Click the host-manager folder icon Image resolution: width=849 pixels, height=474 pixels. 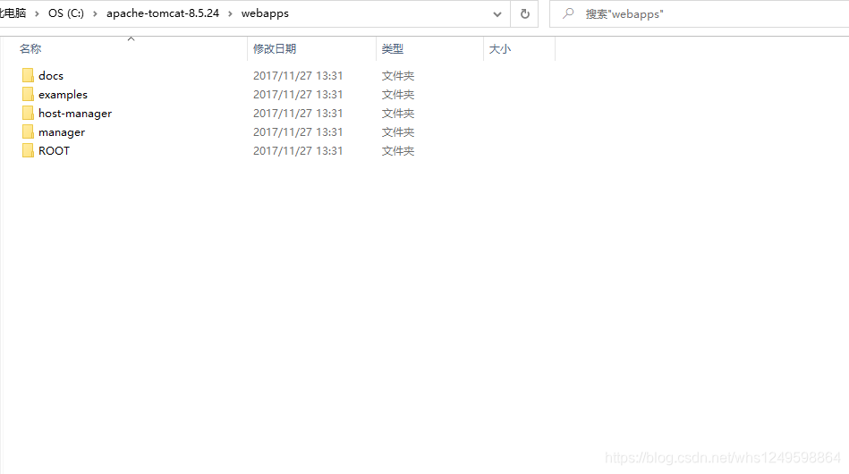[28, 113]
